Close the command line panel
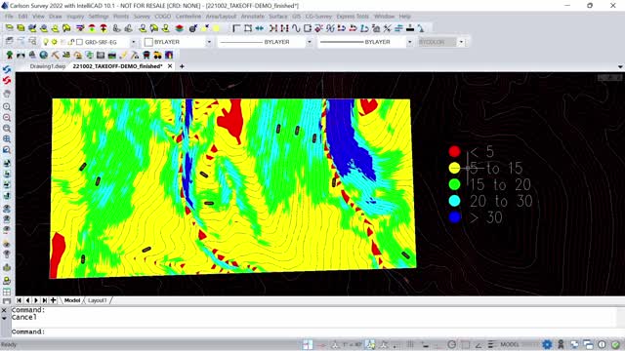 4,310
